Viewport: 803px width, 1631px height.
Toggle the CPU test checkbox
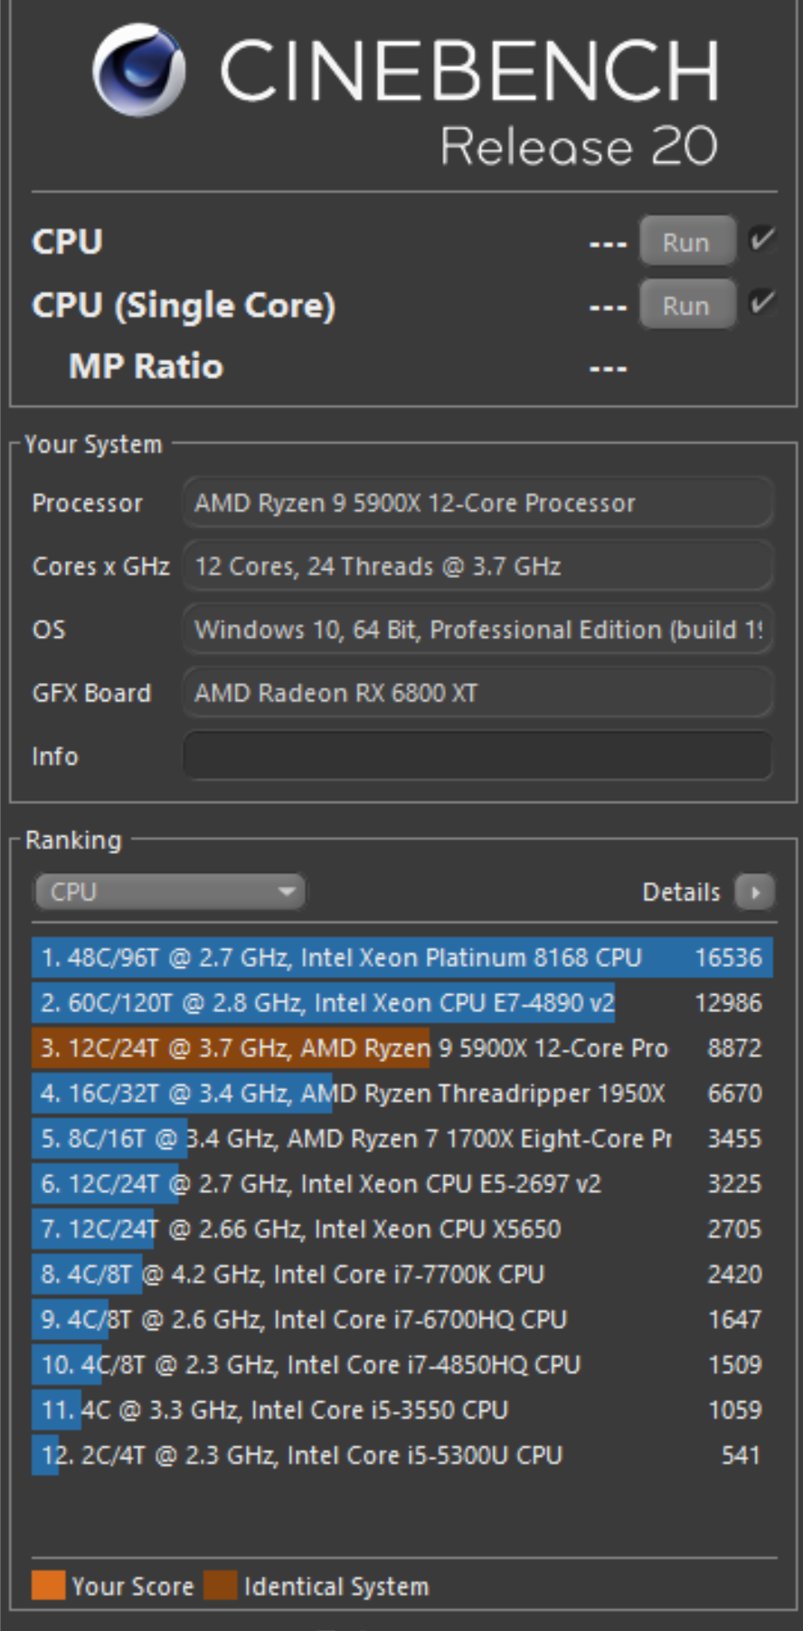tap(761, 240)
